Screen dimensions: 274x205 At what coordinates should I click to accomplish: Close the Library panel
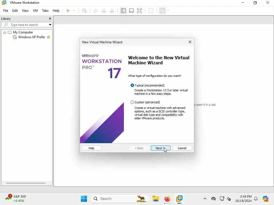50,19
